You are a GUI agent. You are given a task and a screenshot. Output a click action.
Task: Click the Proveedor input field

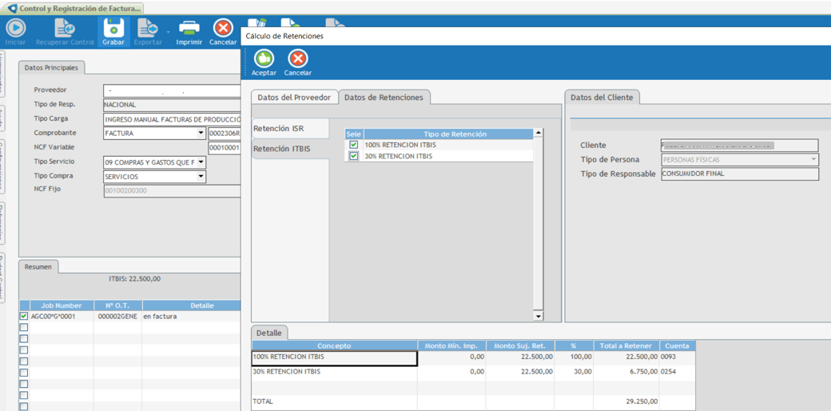point(172,90)
